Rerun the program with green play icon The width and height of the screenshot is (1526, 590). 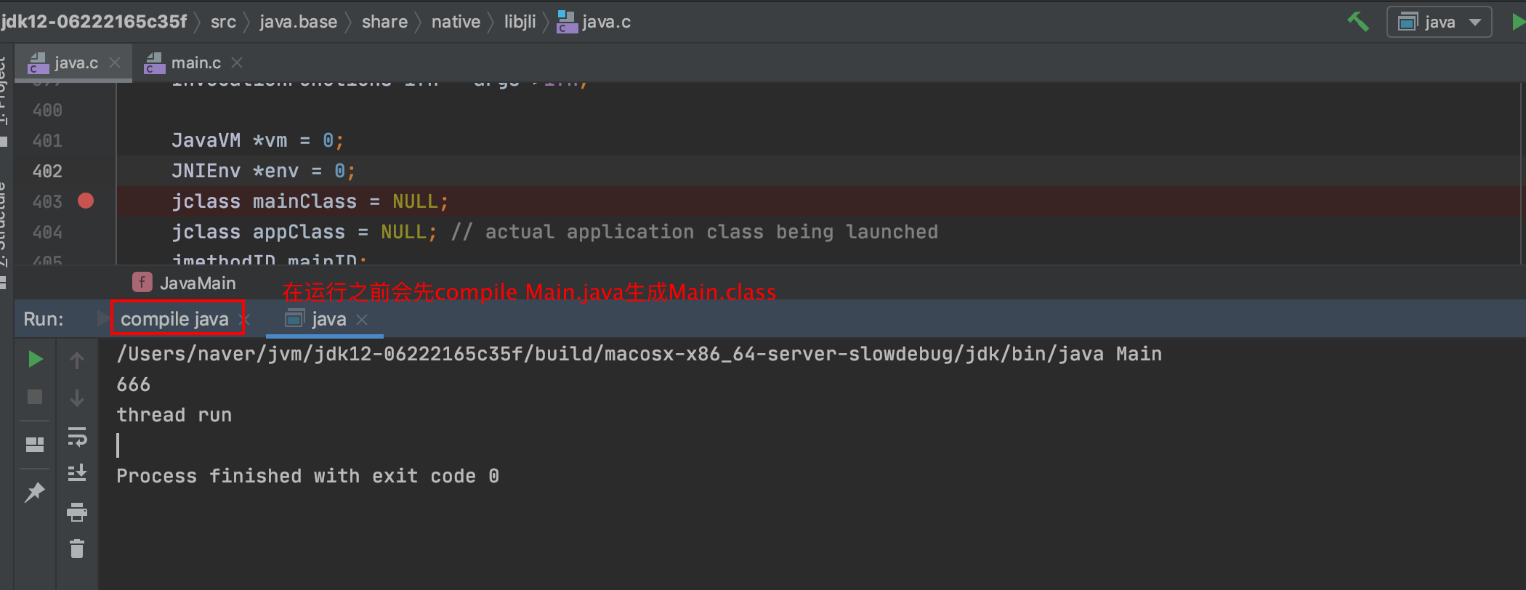(x=35, y=359)
